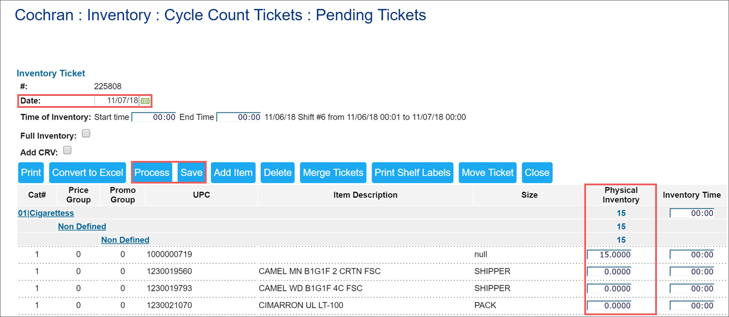Image resolution: width=729 pixels, height=317 pixels.
Task: Select the Start time input field
Action: pyautogui.click(x=154, y=117)
